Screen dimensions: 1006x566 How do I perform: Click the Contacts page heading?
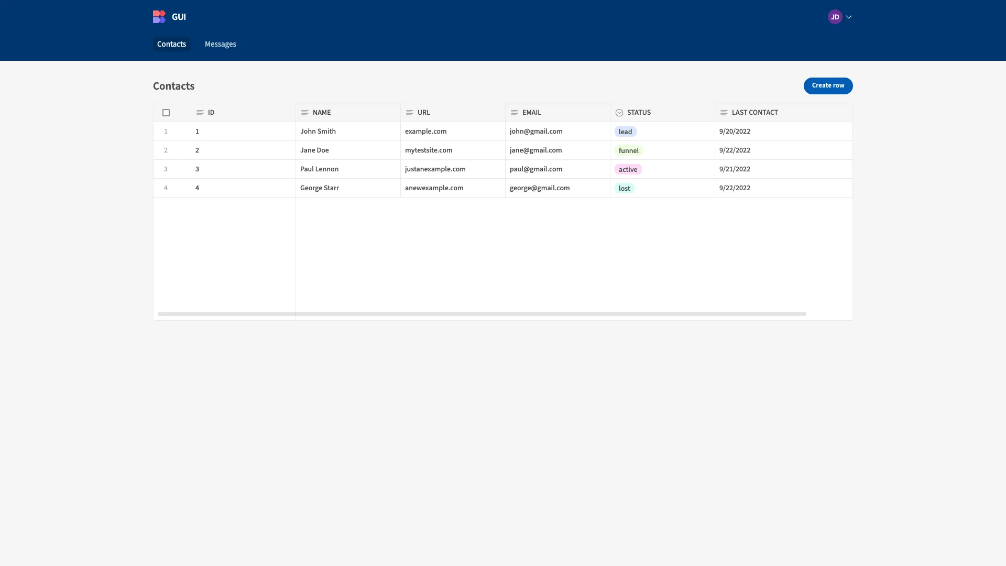tap(173, 86)
